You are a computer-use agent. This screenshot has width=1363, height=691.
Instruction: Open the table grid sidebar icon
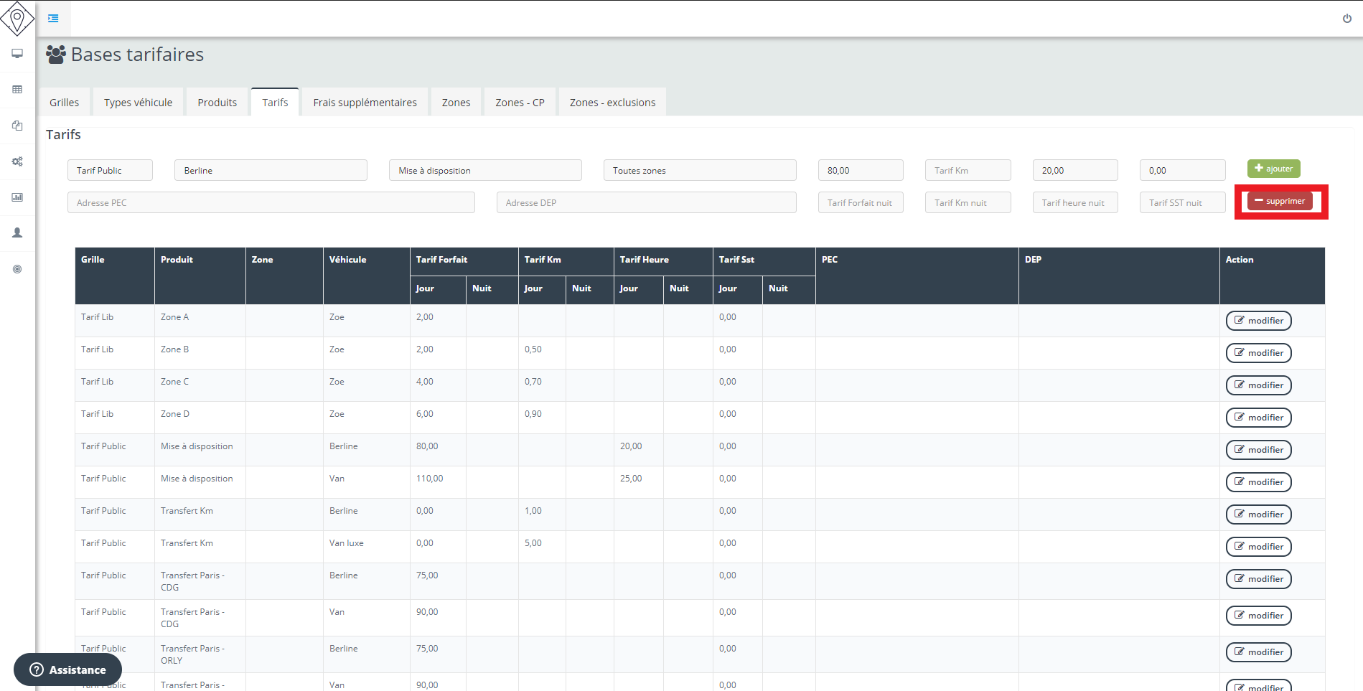[17, 90]
